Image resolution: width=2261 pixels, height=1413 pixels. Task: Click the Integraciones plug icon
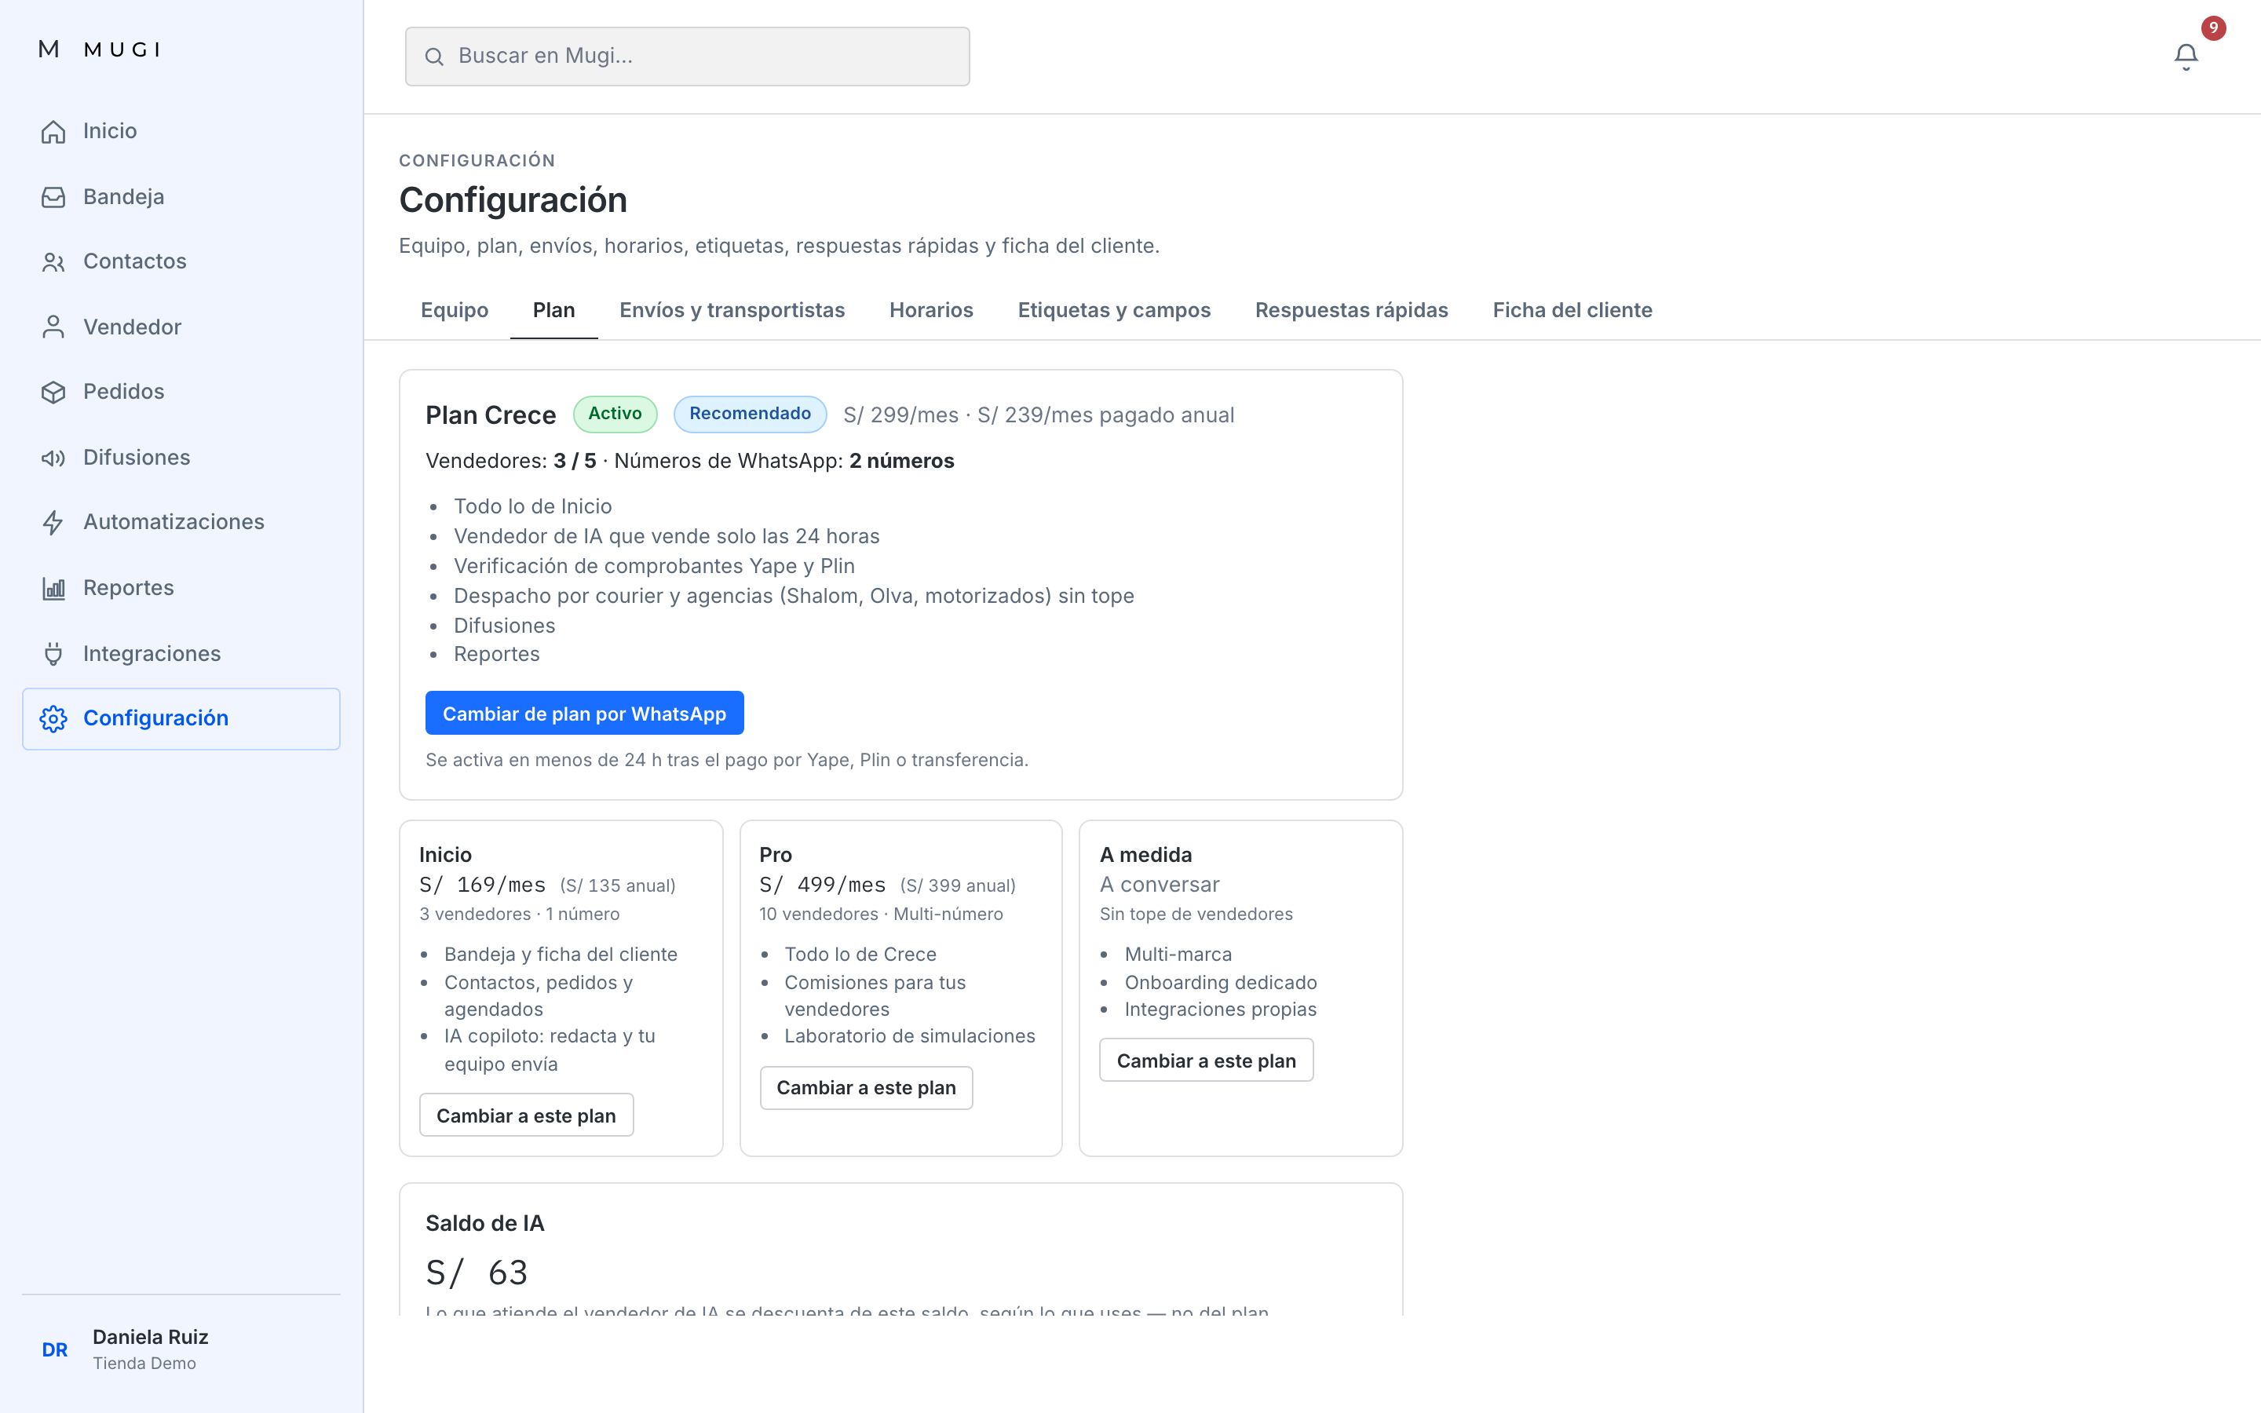53,653
